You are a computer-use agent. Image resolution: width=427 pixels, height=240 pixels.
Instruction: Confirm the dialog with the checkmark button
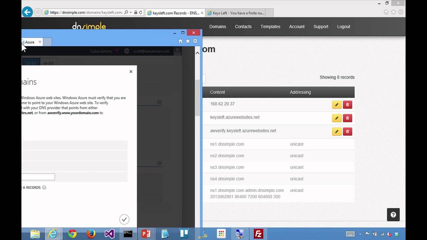pyautogui.click(x=124, y=219)
